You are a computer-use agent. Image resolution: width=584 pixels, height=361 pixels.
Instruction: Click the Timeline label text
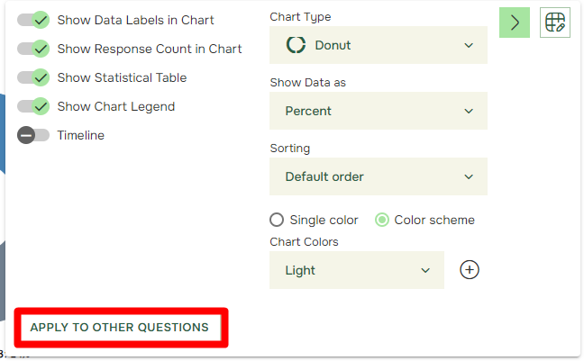(x=81, y=135)
